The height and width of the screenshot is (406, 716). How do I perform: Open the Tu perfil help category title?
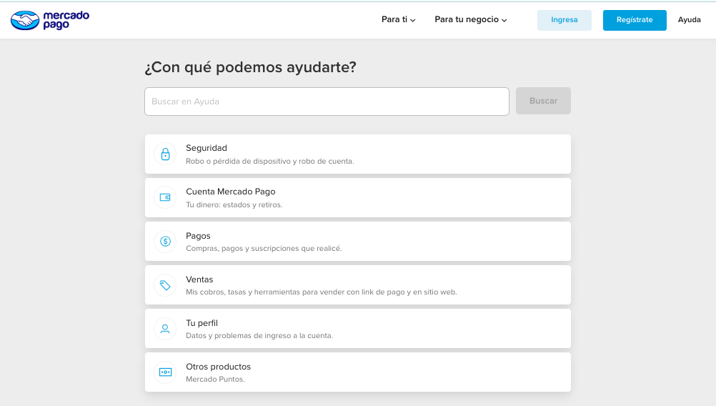point(202,323)
